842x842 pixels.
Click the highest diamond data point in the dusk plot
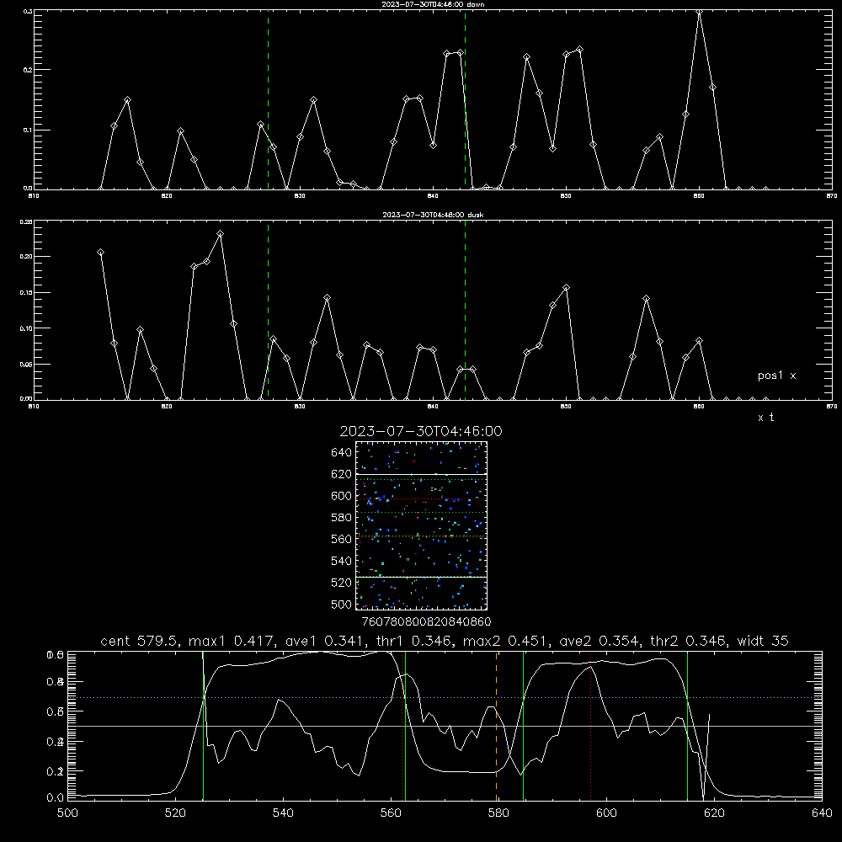point(220,233)
